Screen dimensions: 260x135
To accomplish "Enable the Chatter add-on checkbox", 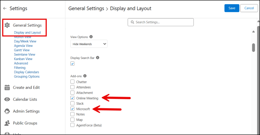I will (x=72, y=82).
